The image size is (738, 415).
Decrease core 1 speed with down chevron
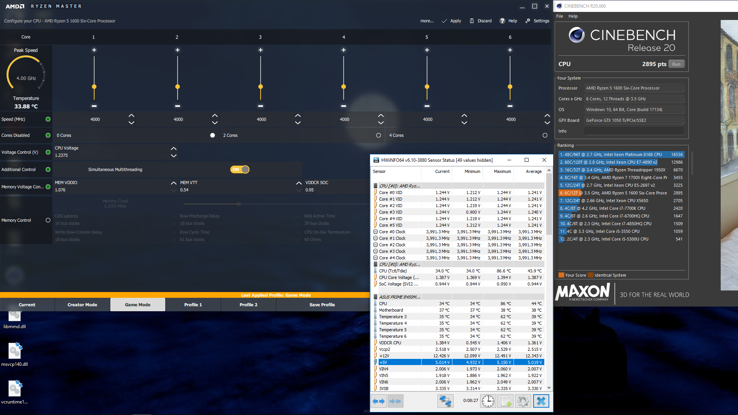131,123
